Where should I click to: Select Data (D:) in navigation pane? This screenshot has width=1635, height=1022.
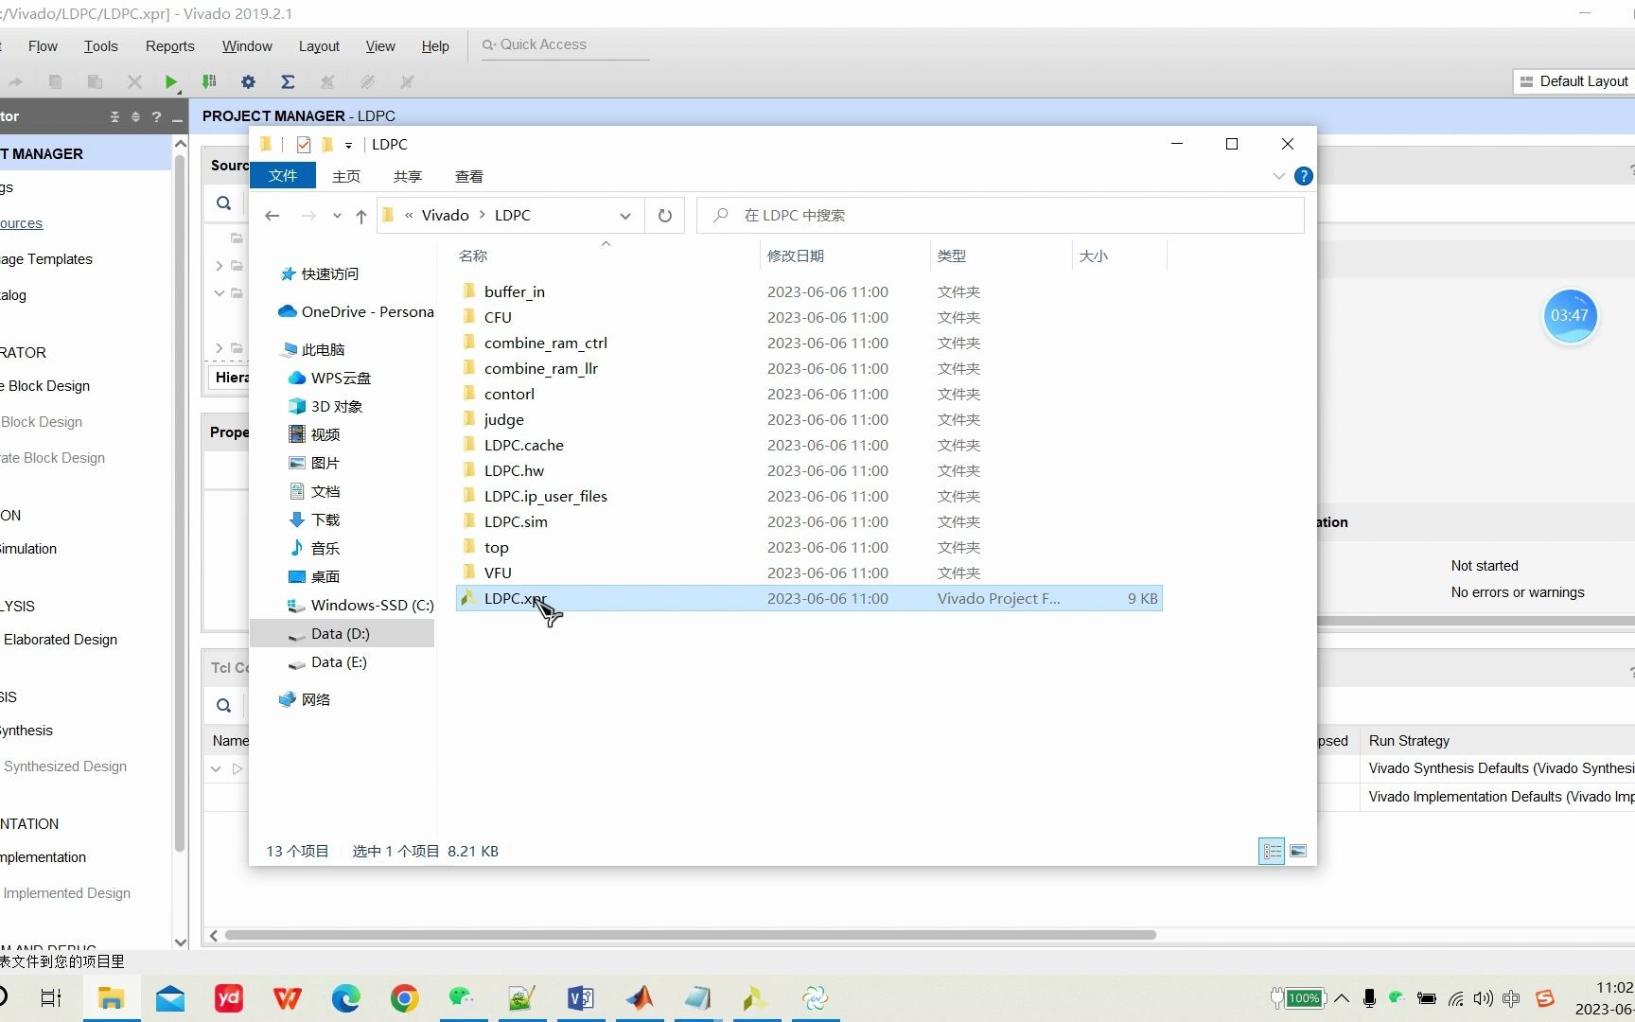click(x=342, y=634)
